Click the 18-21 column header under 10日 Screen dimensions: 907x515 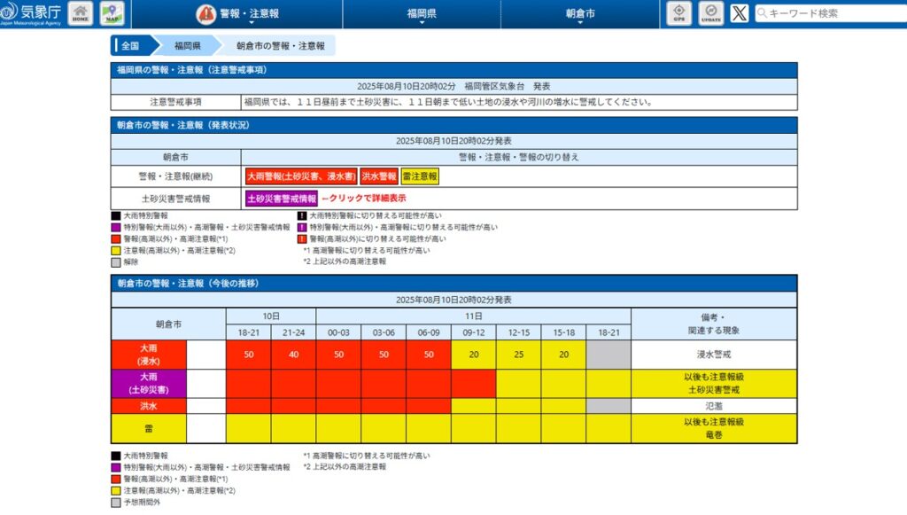pyautogui.click(x=249, y=332)
